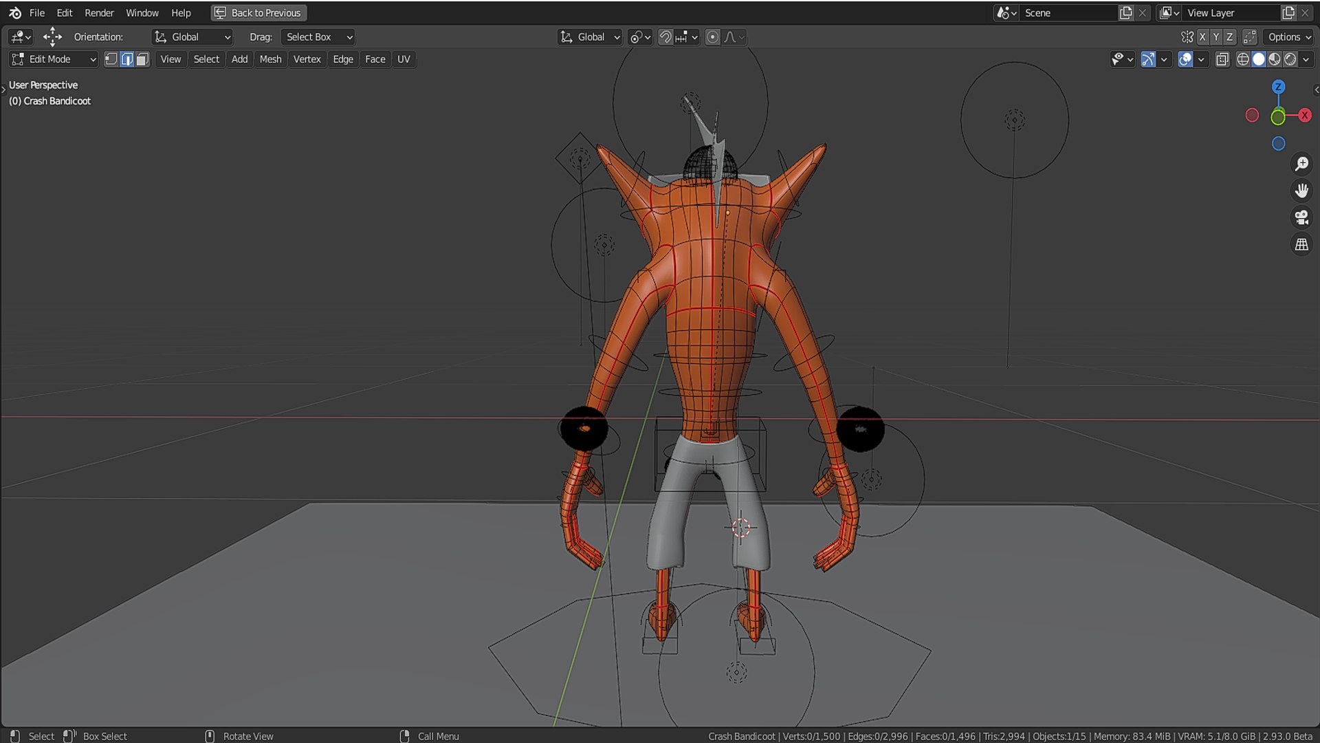Viewport: 1320px width, 743px height.
Task: Switch to material preview shading
Action: (x=1275, y=59)
